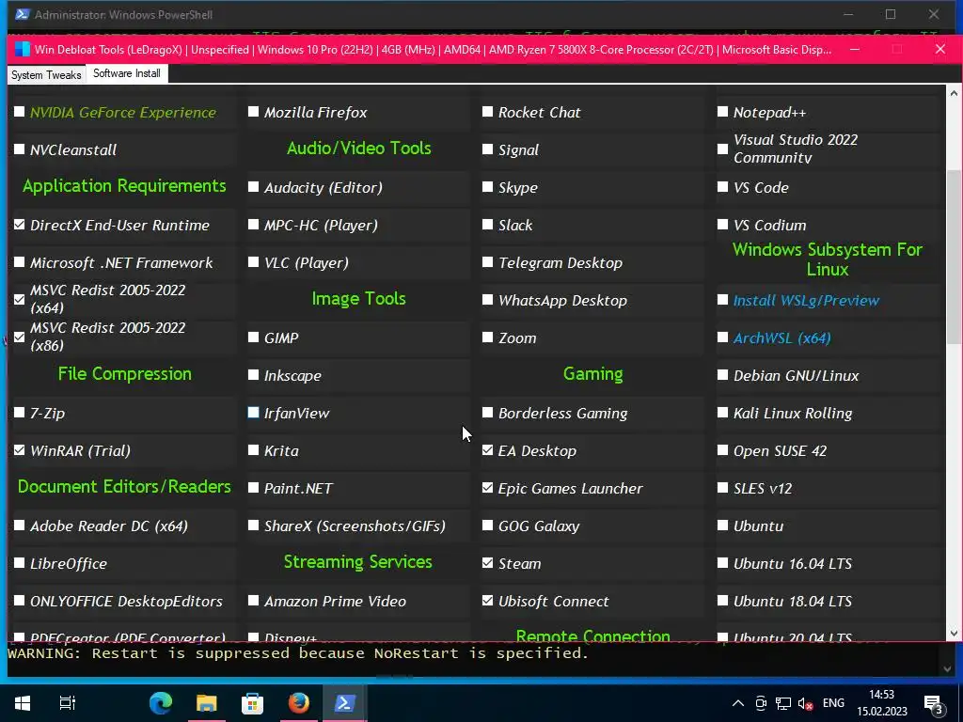Select the Software Install tab
The image size is (963, 722).
[127, 73]
